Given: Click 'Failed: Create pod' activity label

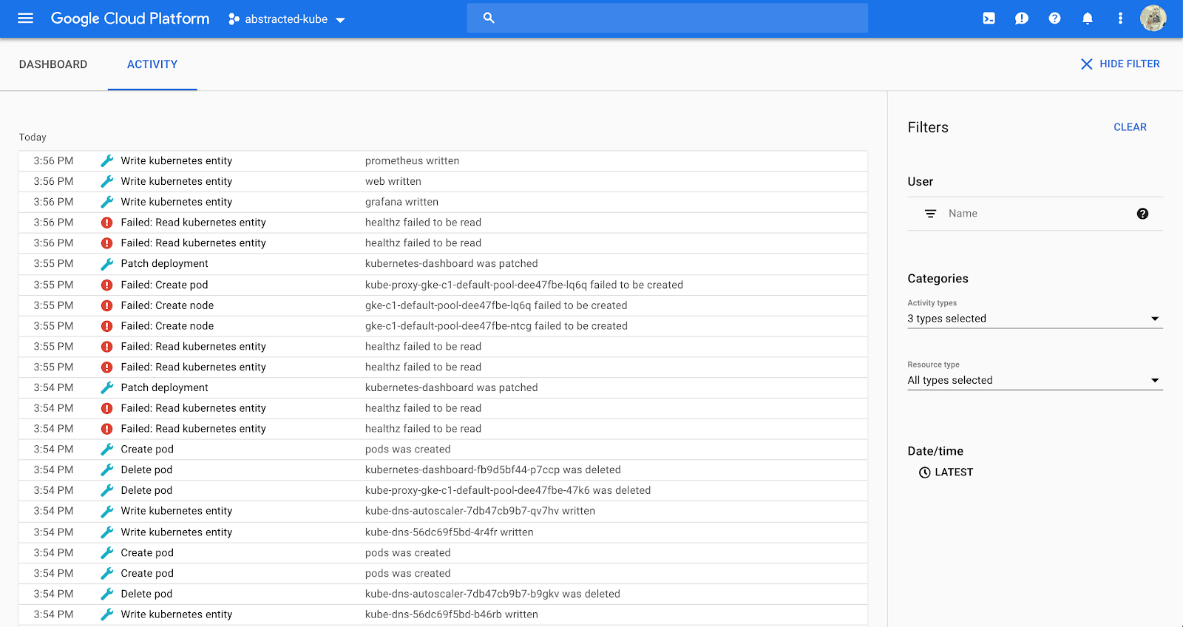Looking at the screenshot, I should (x=164, y=285).
